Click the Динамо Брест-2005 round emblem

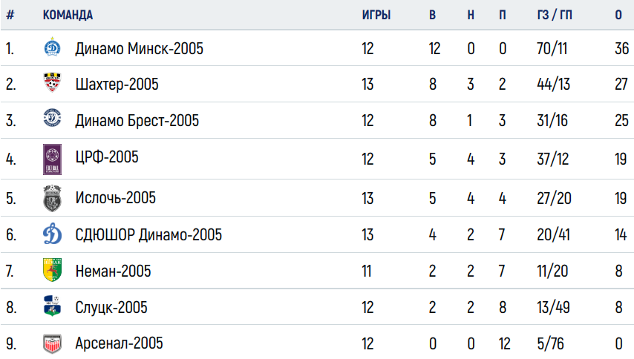point(52,119)
